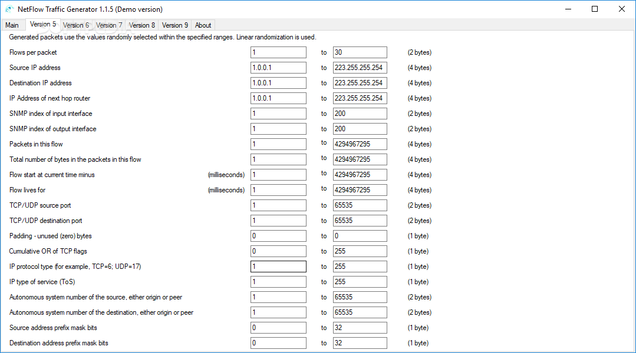This screenshot has width=636, height=353.
Task: Click Packets in this flow maximum field
Action: [360, 144]
